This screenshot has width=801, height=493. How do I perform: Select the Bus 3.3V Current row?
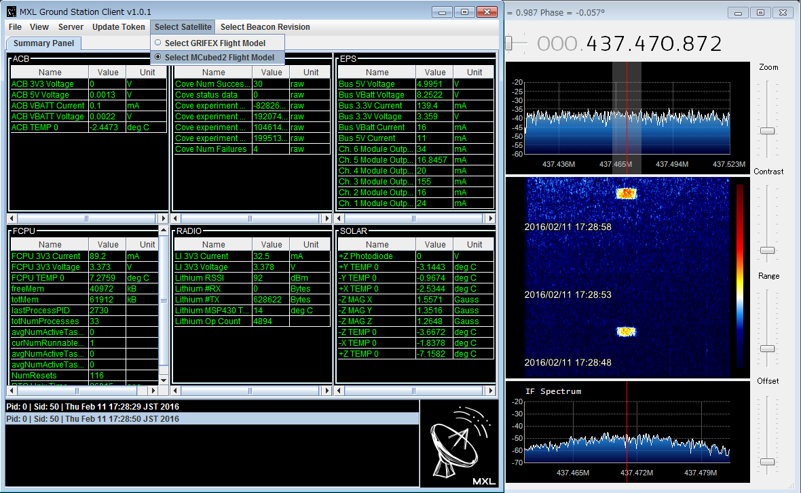[x=416, y=106]
